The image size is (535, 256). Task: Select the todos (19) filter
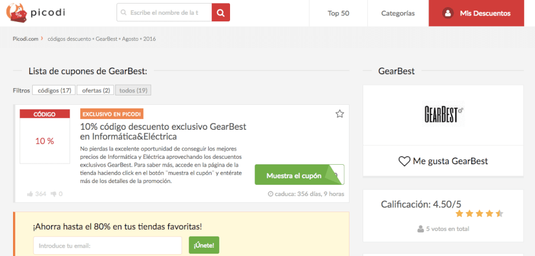tap(133, 91)
